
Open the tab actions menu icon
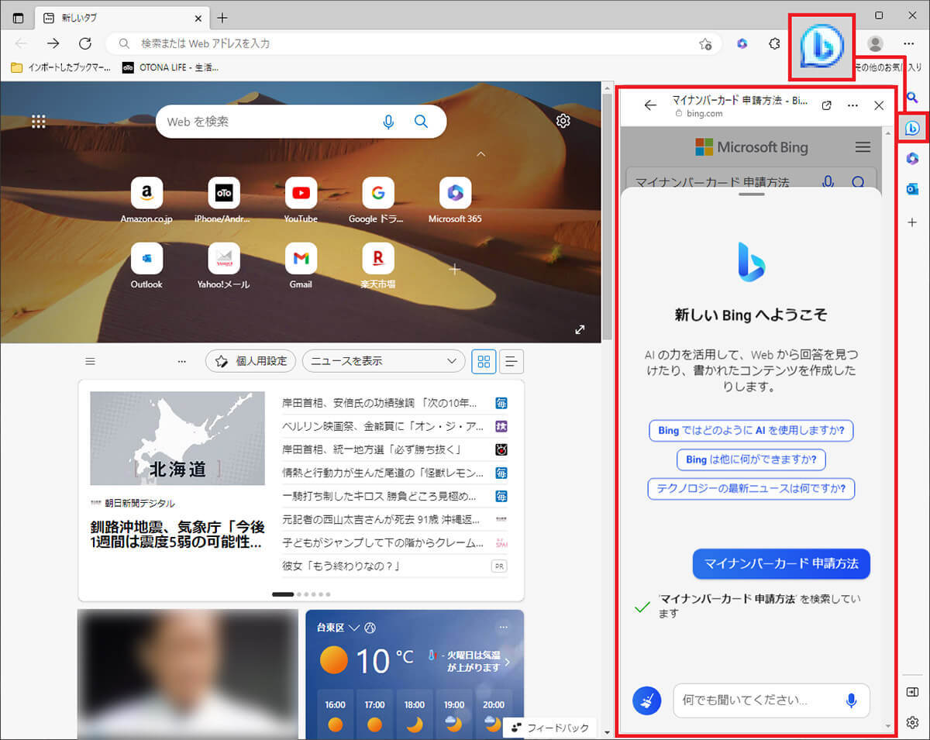point(18,17)
